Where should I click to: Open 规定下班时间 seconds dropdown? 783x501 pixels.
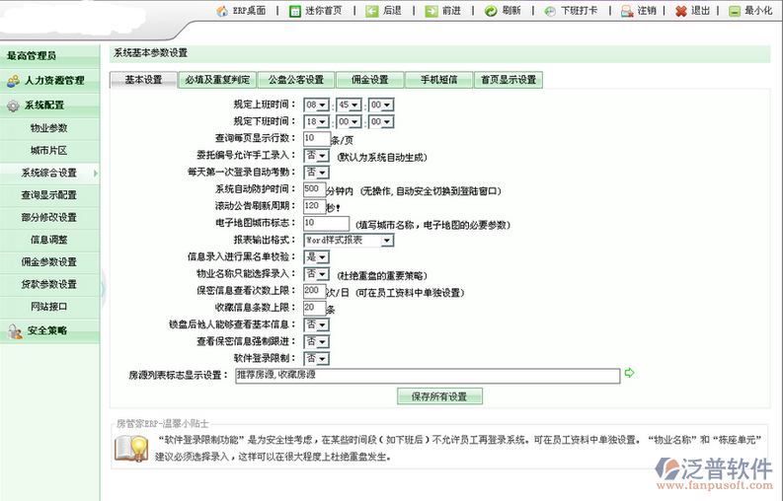click(381, 121)
